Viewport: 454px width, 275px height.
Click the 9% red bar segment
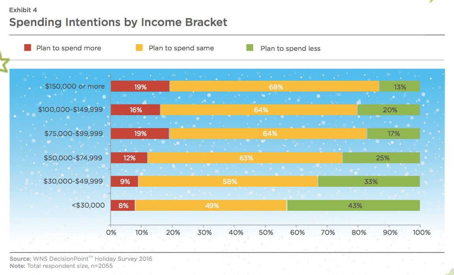[x=124, y=181]
